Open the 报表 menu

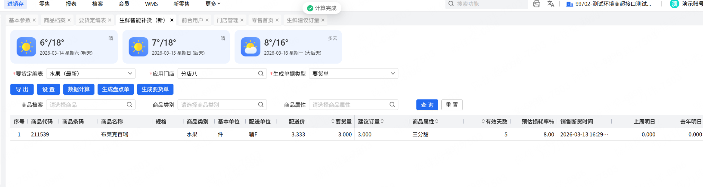point(71,4)
